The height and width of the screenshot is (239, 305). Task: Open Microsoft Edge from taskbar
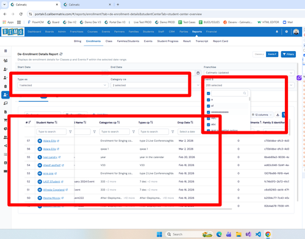coord(219,234)
